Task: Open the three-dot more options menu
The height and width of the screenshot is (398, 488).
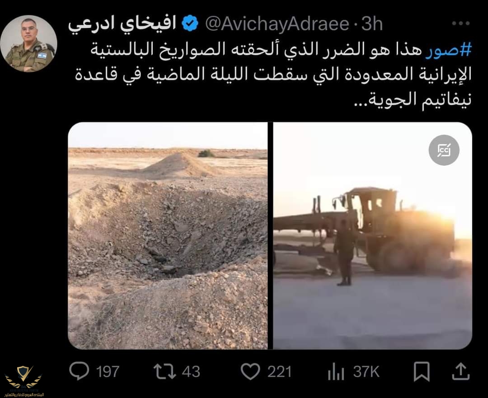Action: click(x=460, y=23)
